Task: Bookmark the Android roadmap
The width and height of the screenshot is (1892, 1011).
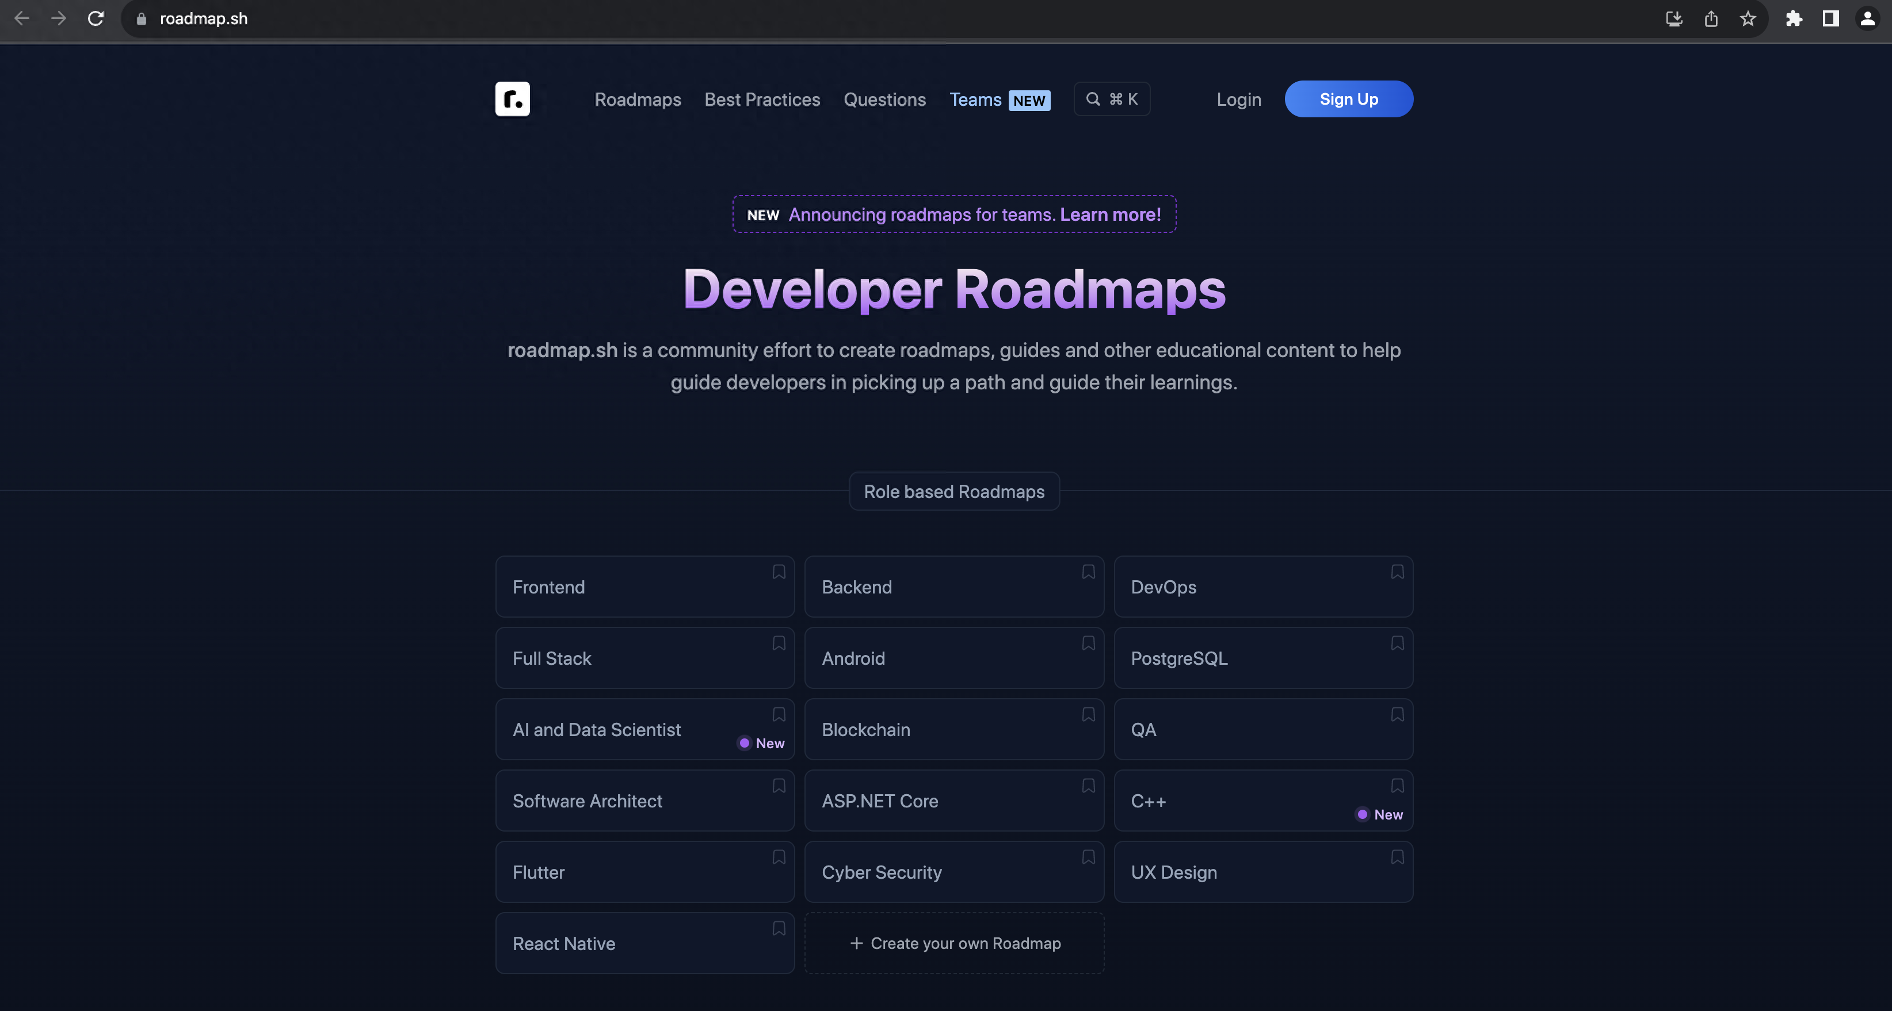Action: pyautogui.click(x=1089, y=643)
